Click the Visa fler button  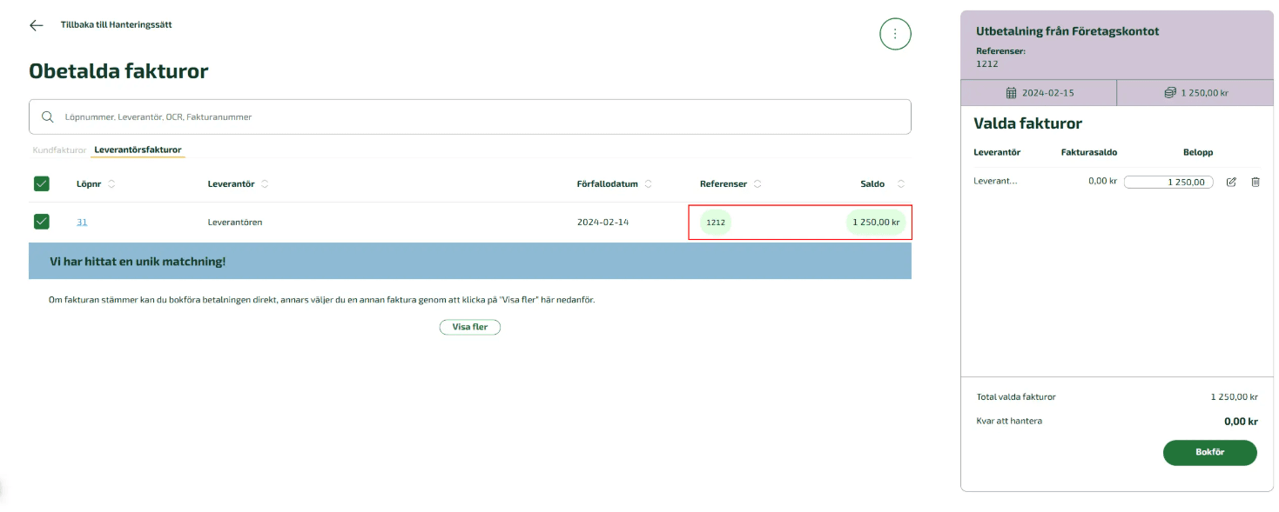[469, 327]
